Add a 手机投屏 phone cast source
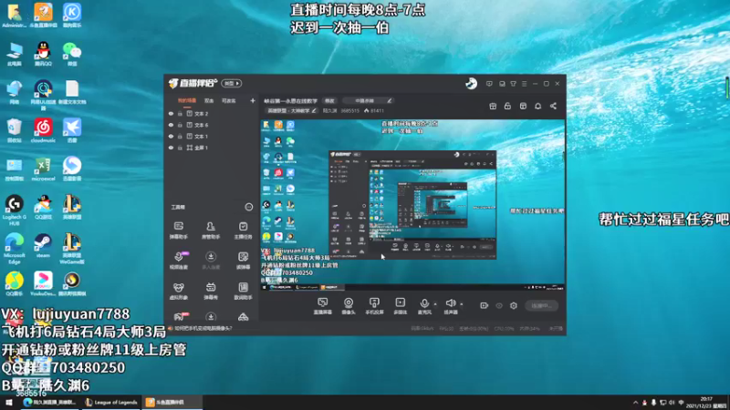The width and height of the screenshot is (730, 410). click(374, 306)
